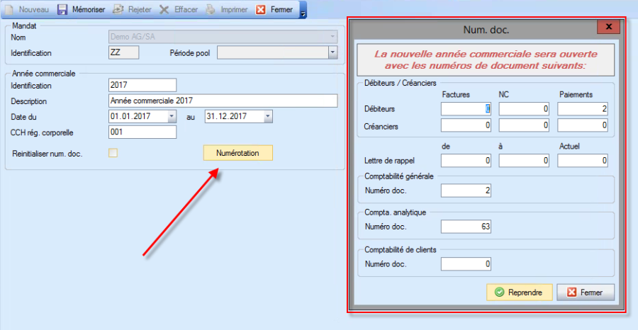The height and width of the screenshot is (330, 638).
Task: Click the Compta. analytique Numéro doc. field
Action: [x=466, y=227]
